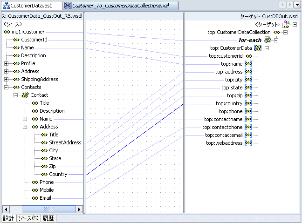Screen dimensions: 302x223
Task: Click the top:state element icon
Action: coord(248,88)
